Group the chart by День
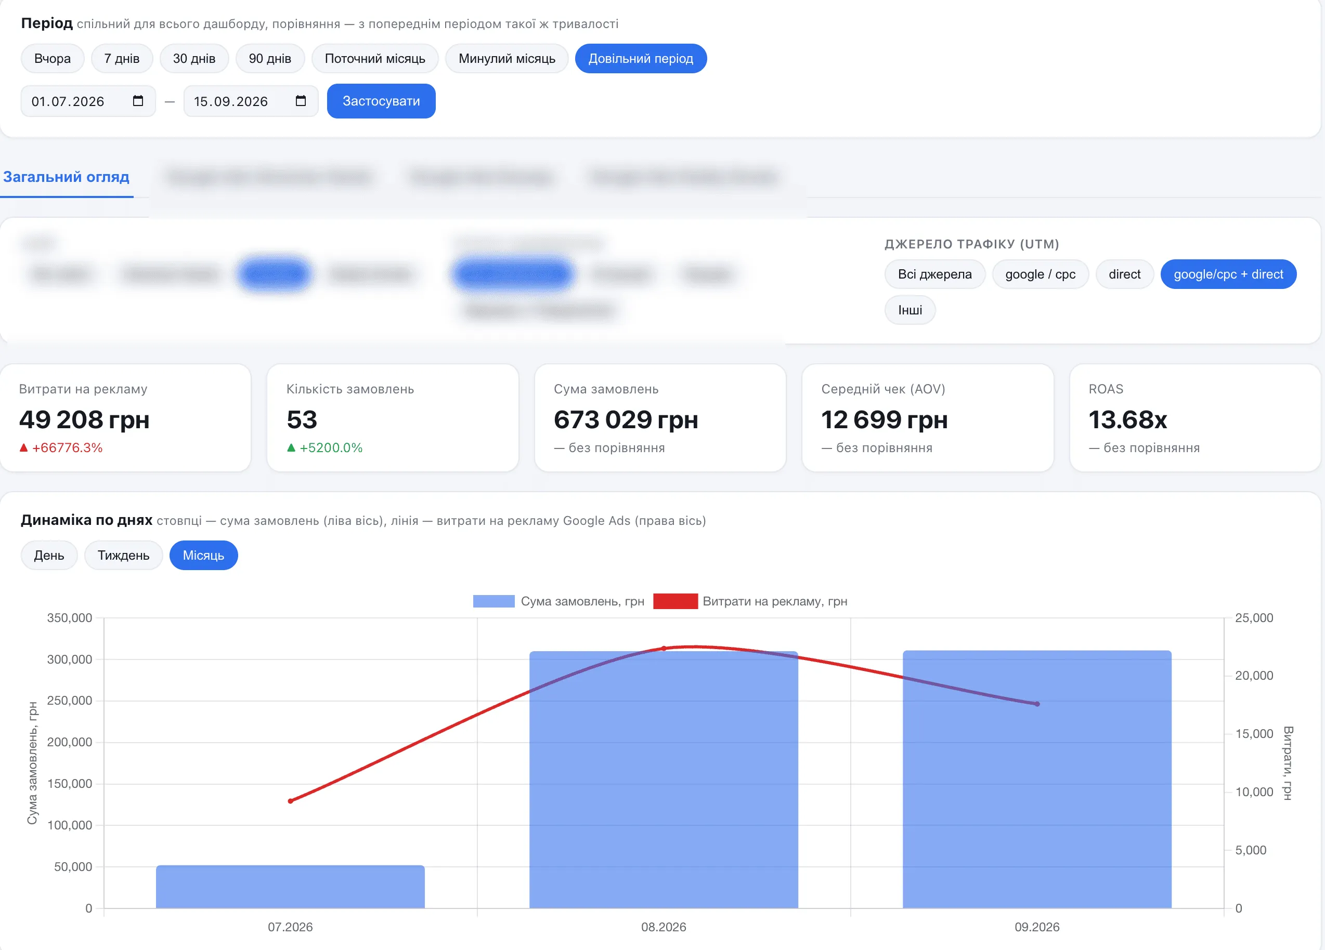 pyautogui.click(x=49, y=555)
